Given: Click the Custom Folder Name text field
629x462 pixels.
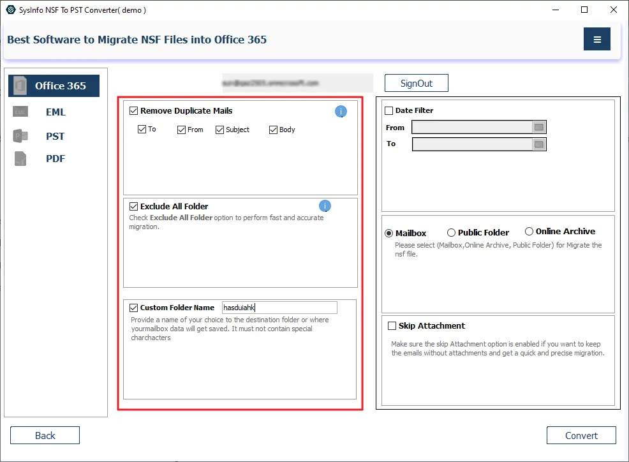Looking at the screenshot, I should [279, 308].
